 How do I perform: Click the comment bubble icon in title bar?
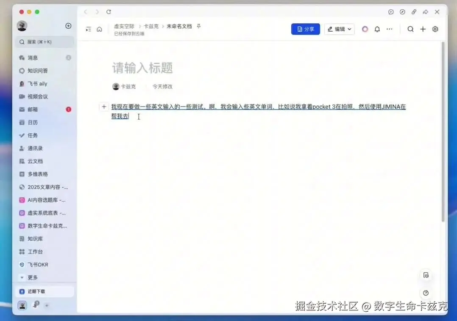point(391,12)
